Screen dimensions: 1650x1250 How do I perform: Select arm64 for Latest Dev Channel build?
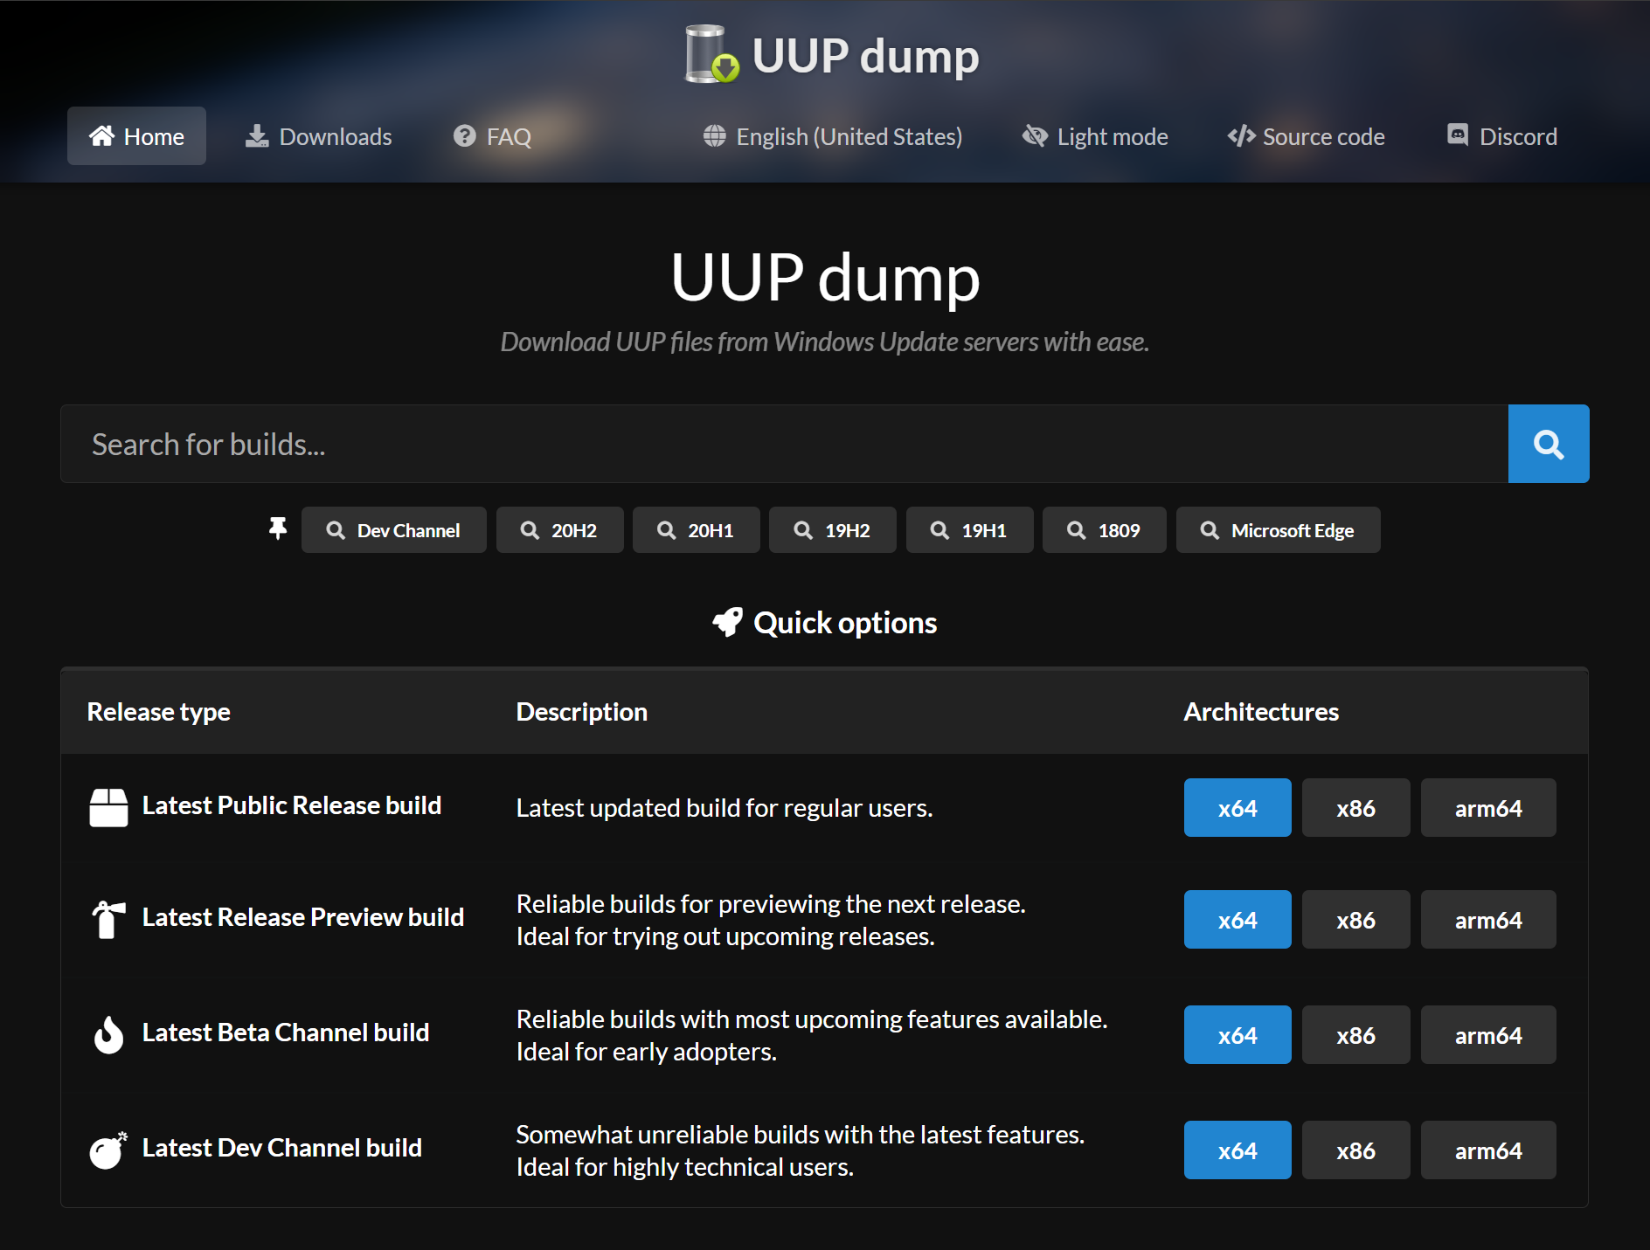[x=1488, y=1150]
